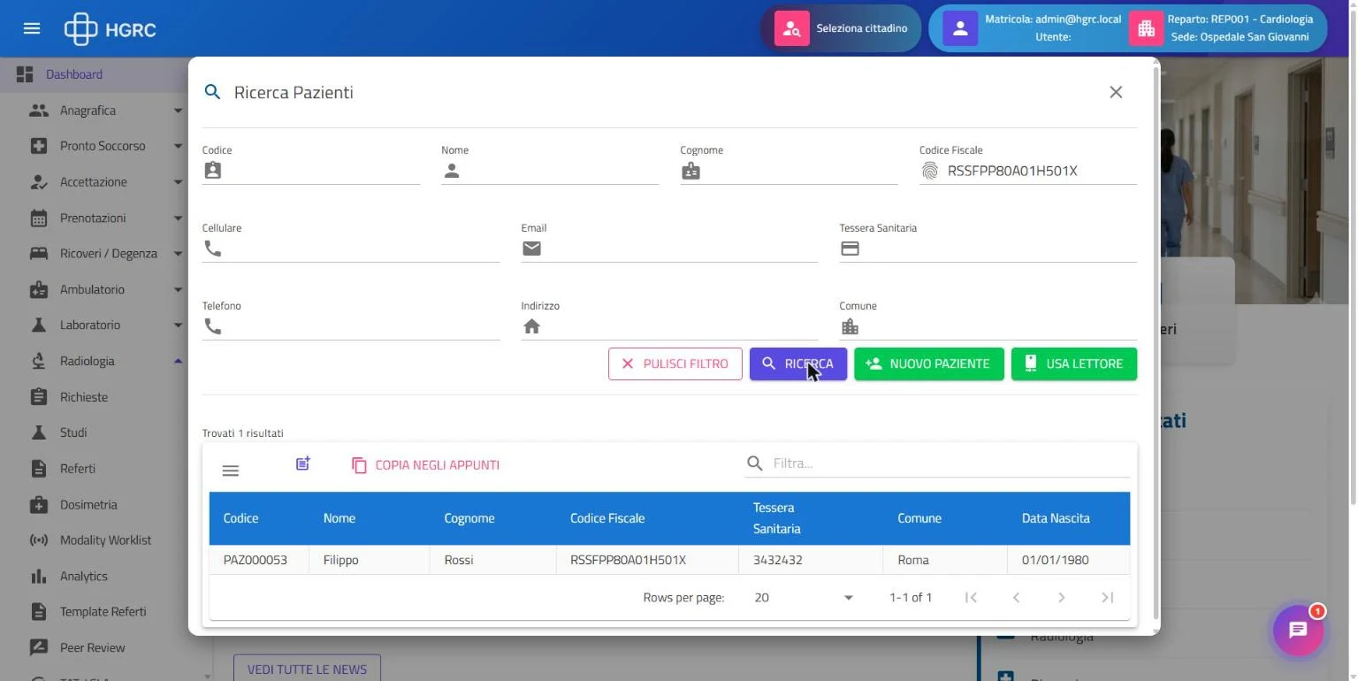Click the Analytics bar chart icon
Viewport: 1358px width, 681px height.
click(x=38, y=576)
